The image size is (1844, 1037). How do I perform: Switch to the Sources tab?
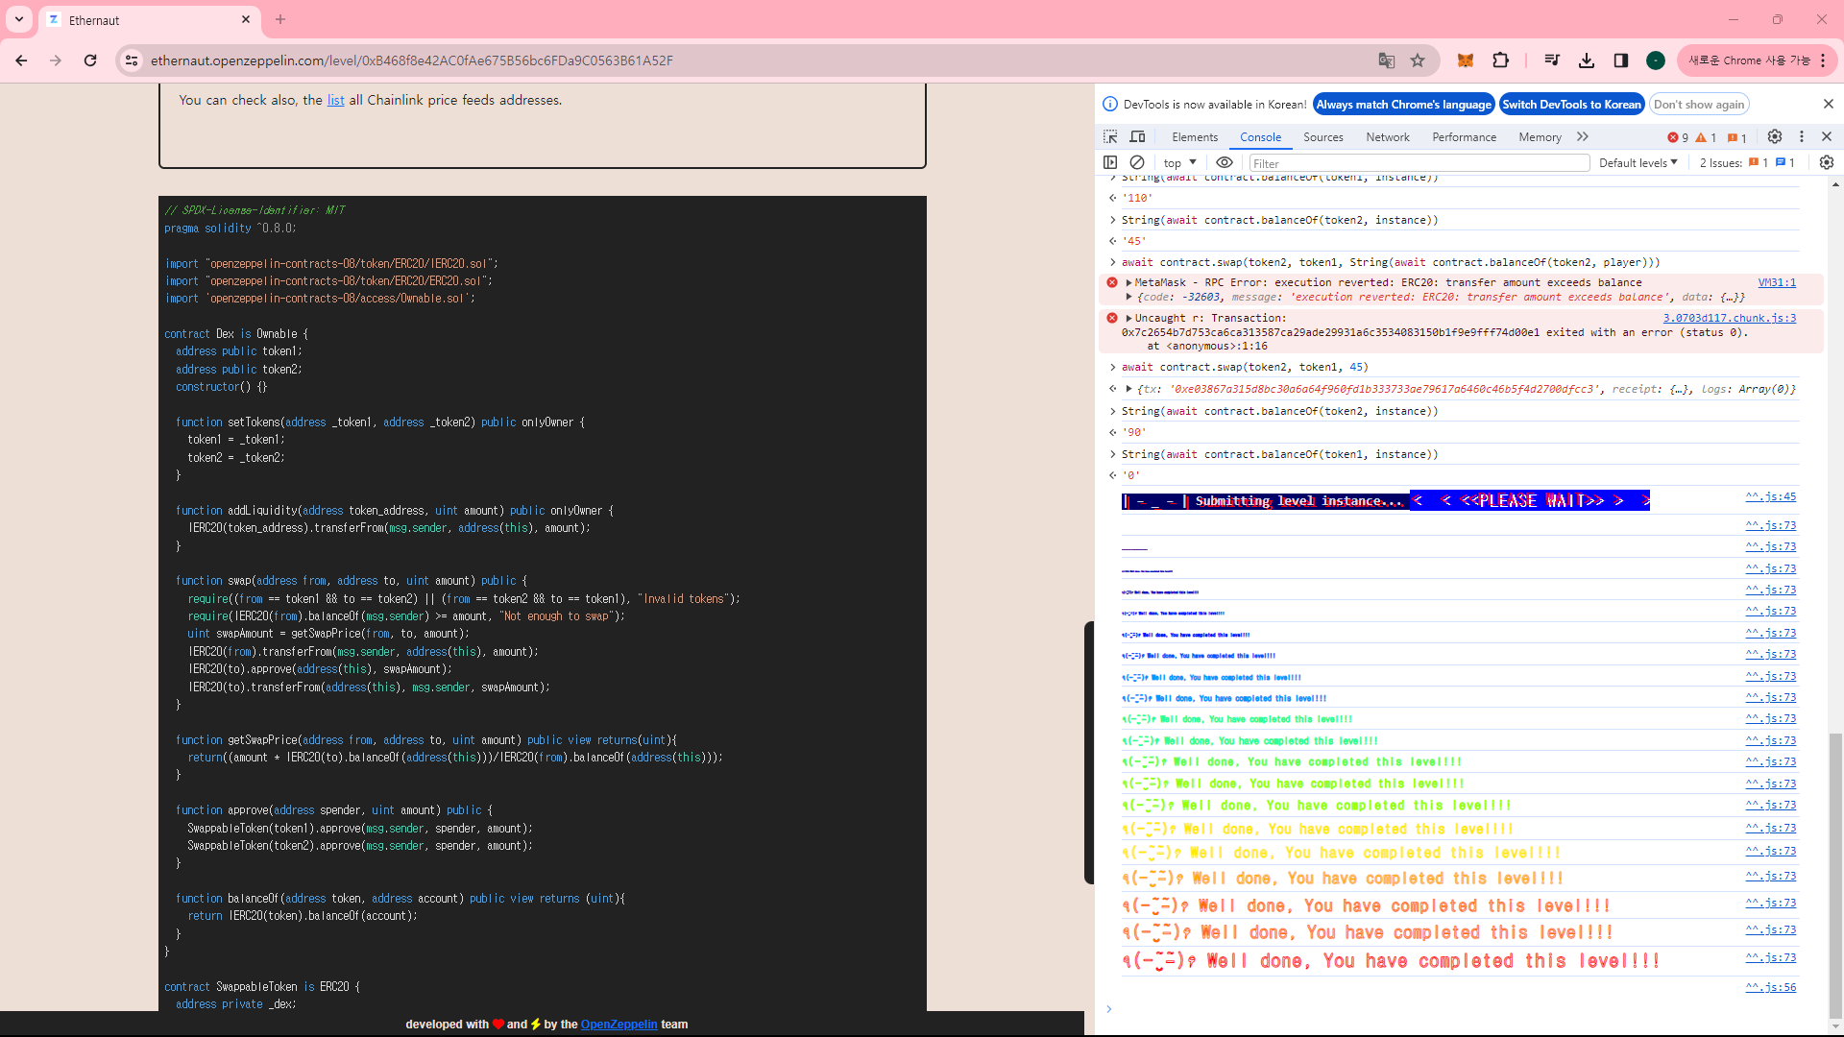click(1323, 137)
